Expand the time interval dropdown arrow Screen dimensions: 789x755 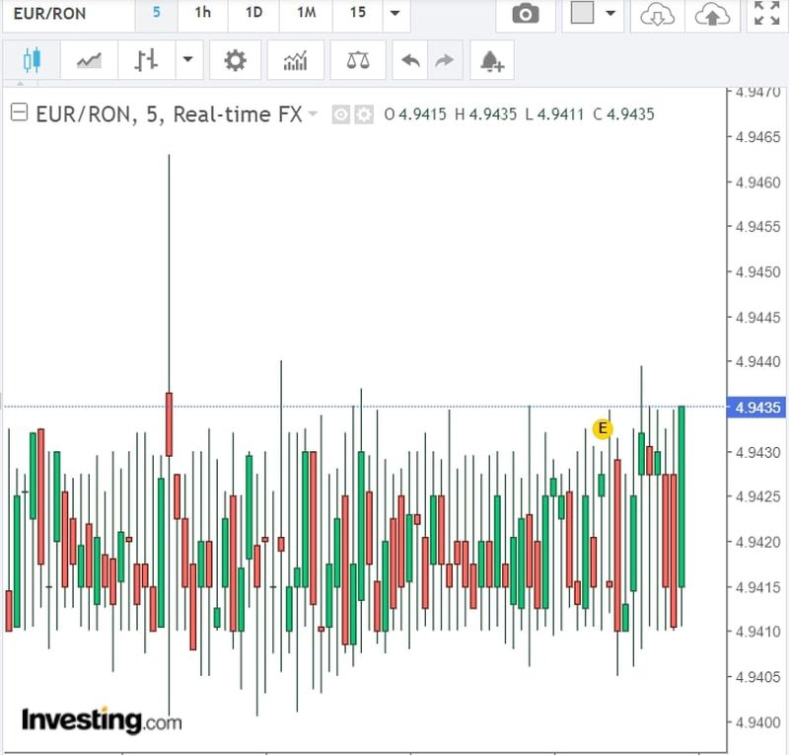[x=394, y=14]
